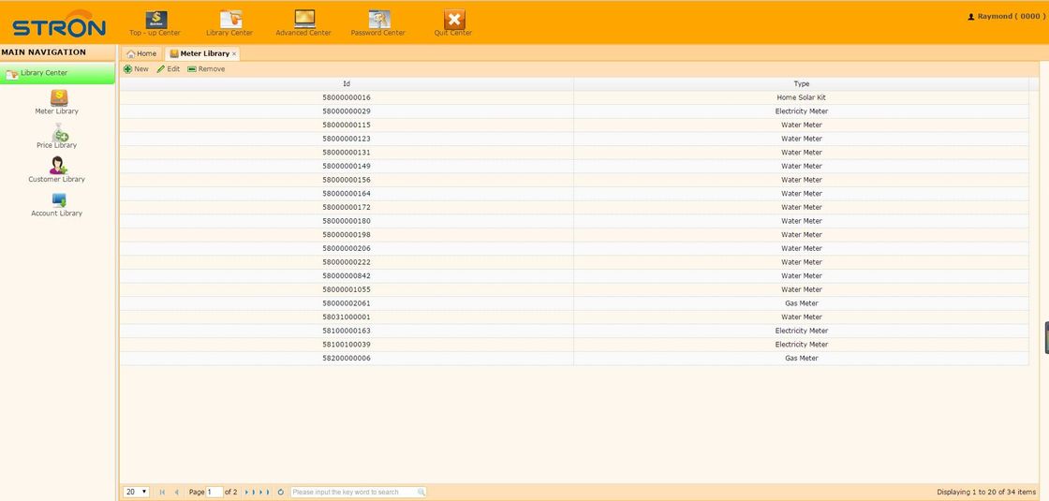Open Price Library from the sidebar

[57, 136]
